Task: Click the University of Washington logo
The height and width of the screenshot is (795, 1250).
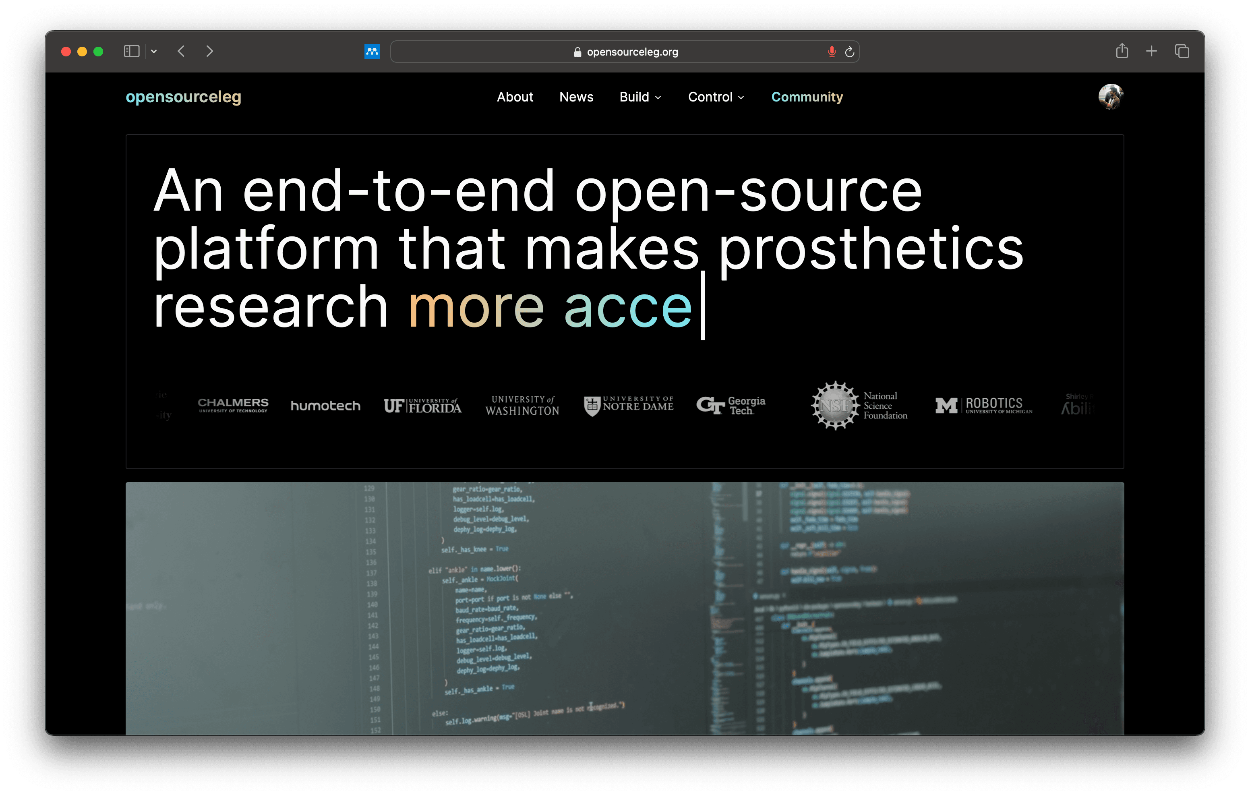Action: [x=522, y=406]
